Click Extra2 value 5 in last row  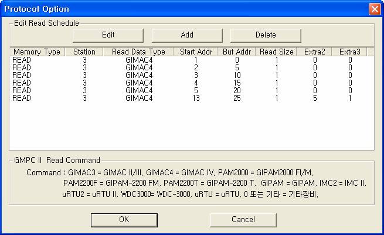tap(315, 98)
